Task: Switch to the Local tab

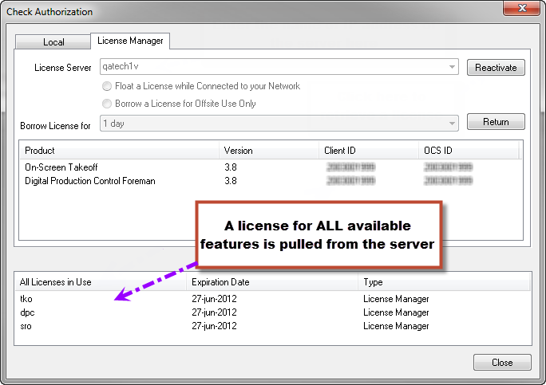Action: pyautogui.click(x=53, y=42)
